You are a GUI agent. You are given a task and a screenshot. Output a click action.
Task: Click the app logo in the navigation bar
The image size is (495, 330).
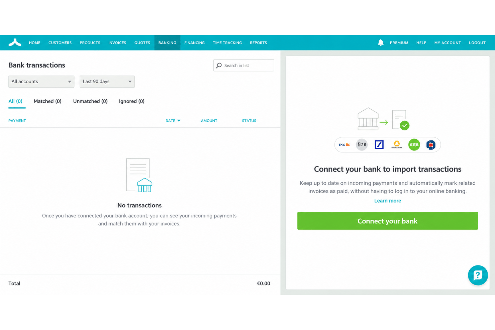(x=15, y=42)
